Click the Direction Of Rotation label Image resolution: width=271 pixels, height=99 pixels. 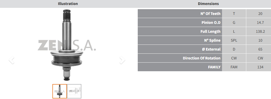[201, 58]
